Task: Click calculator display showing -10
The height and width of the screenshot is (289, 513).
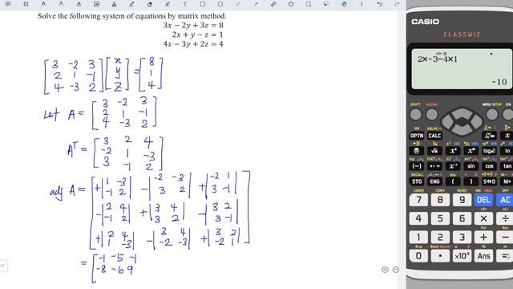Action: pos(462,69)
